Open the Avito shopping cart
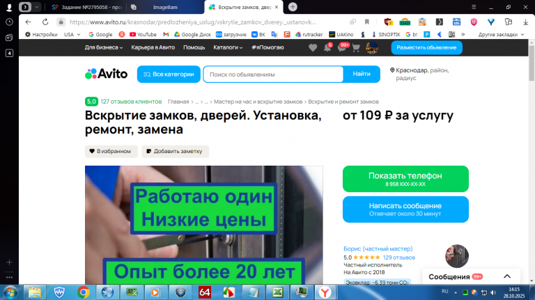This screenshot has width=535, height=300. pos(356,48)
